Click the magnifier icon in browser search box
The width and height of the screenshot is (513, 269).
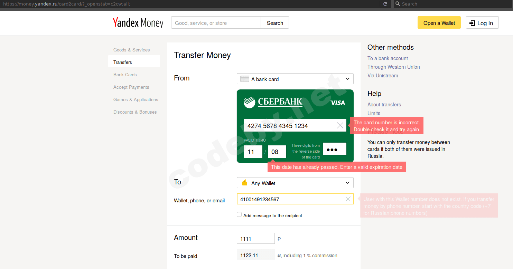398,4
